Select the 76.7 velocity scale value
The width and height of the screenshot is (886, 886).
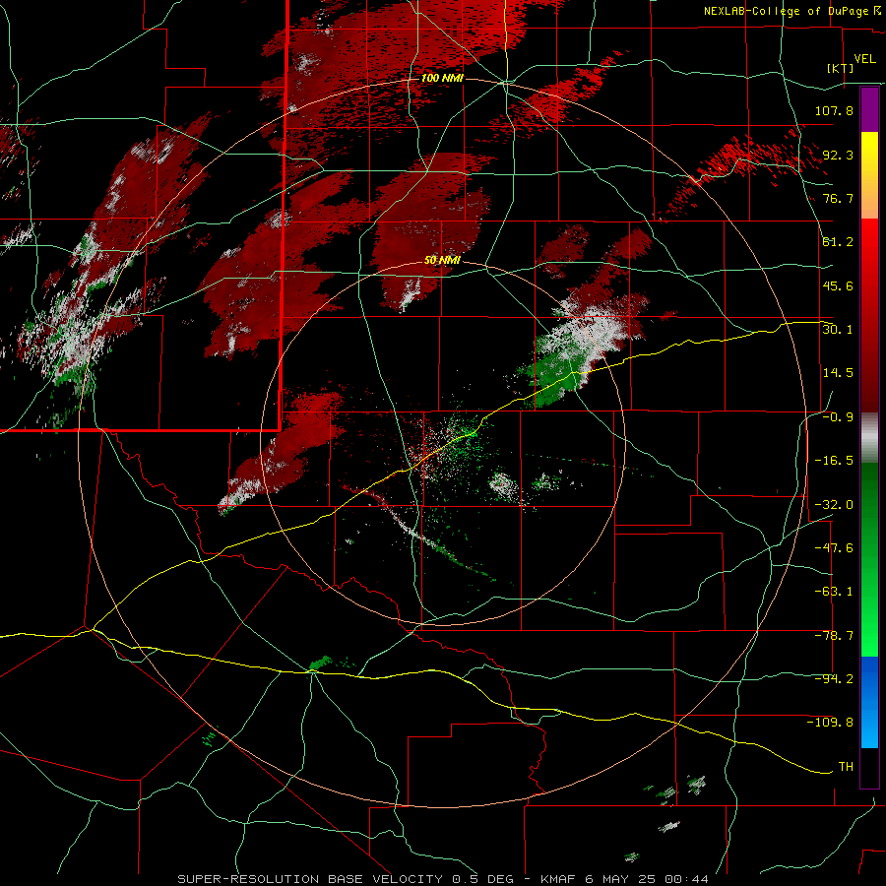[838, 198]
